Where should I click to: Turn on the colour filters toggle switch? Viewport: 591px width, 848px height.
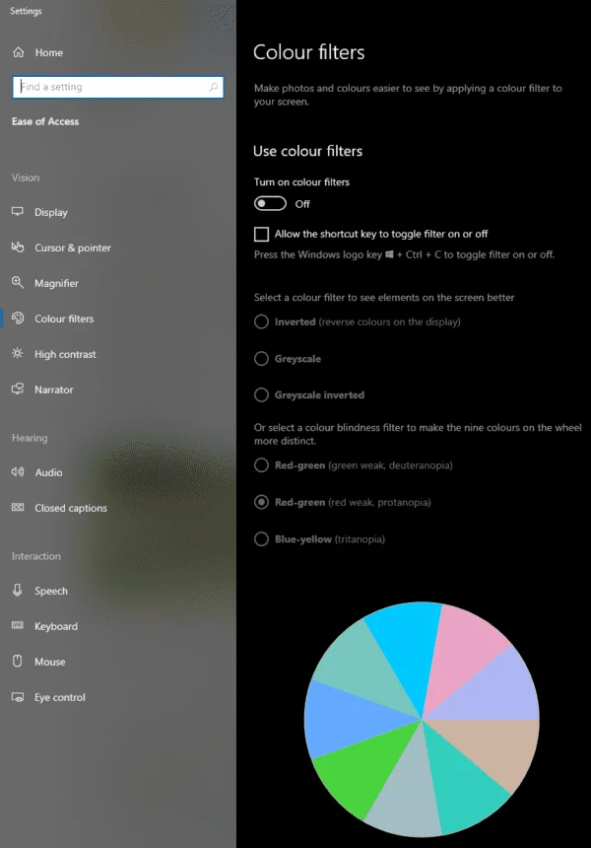pyautogui.click(x=270, y=203)
